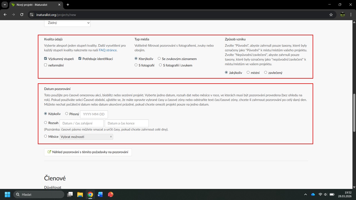
Task: Bookmark this page with the star icon
Action: tap(331, 15)
